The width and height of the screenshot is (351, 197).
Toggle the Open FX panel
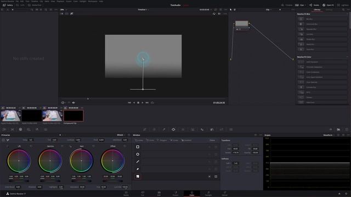328,5
